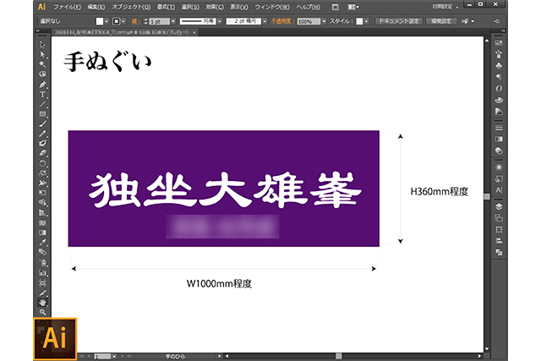Select the Hand tool

tap(42, 302)
